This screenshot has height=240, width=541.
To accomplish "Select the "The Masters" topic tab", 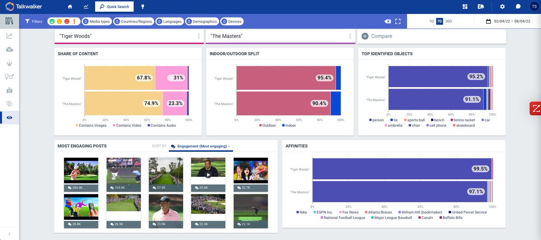I will click(x=280, y=36).
